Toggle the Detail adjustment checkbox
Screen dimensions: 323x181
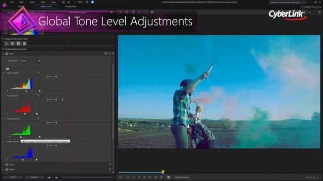(7, 169)
